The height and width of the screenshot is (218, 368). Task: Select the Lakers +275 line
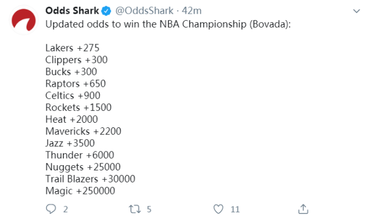point(72,48)
